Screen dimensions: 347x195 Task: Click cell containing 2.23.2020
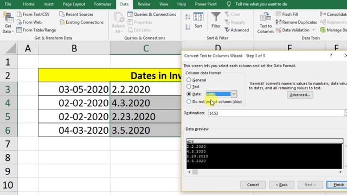tap(146, 116)
